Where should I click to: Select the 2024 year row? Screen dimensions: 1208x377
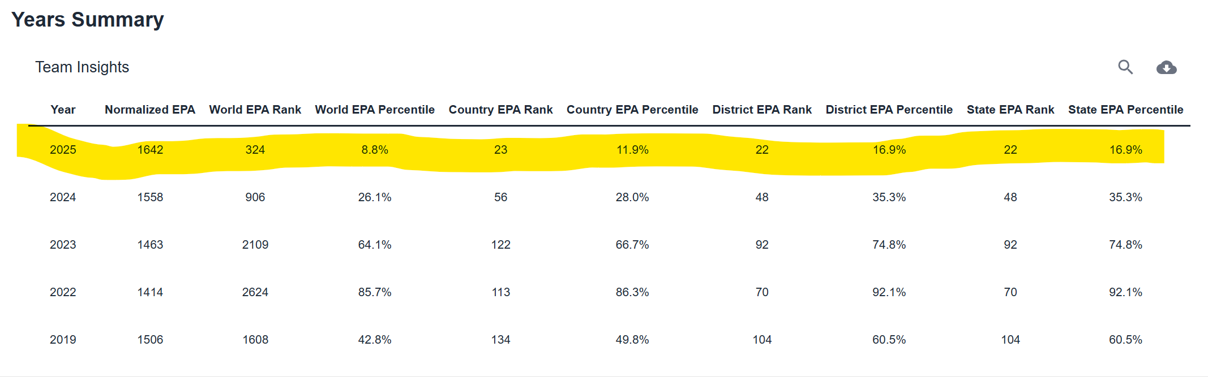click(609, 197)
